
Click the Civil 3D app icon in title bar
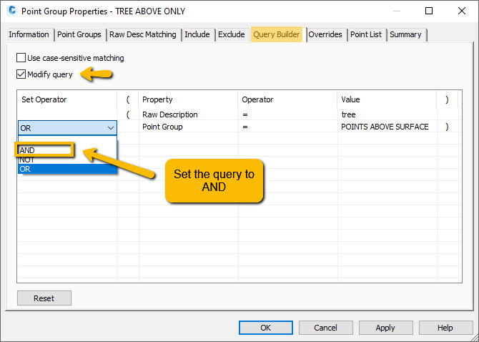tap(11, 11)
